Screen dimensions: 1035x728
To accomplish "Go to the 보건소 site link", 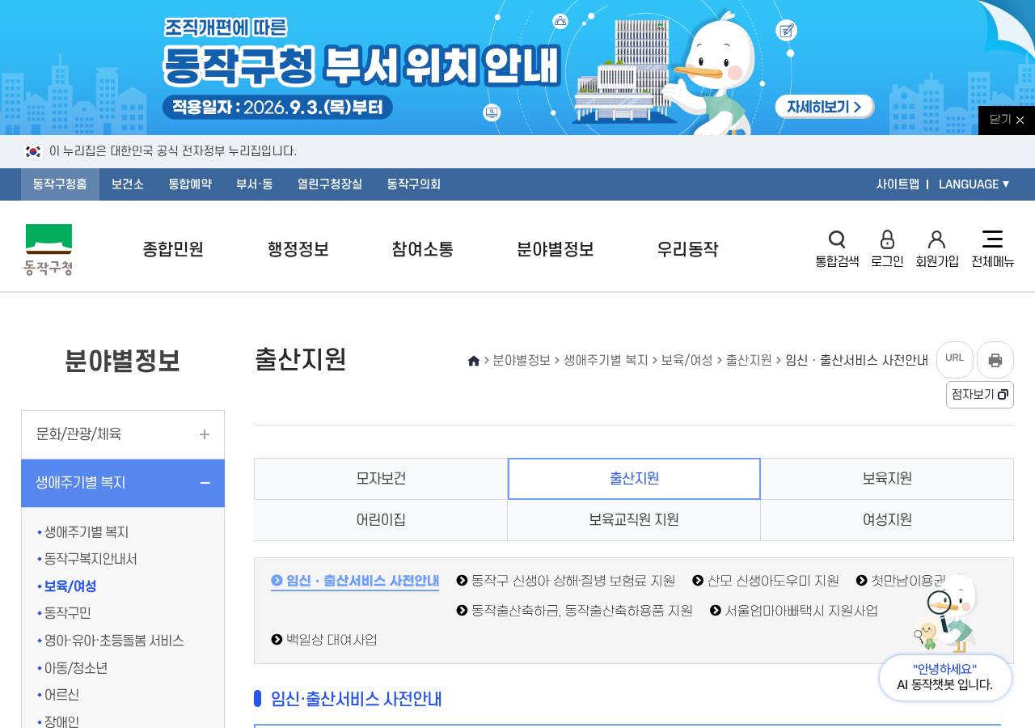I will tap(128, 184).
